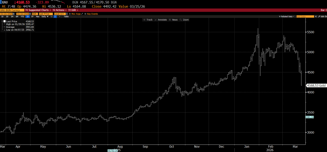Click the Edit Chart pencil button
327x152 pixels.
(322, 17)
